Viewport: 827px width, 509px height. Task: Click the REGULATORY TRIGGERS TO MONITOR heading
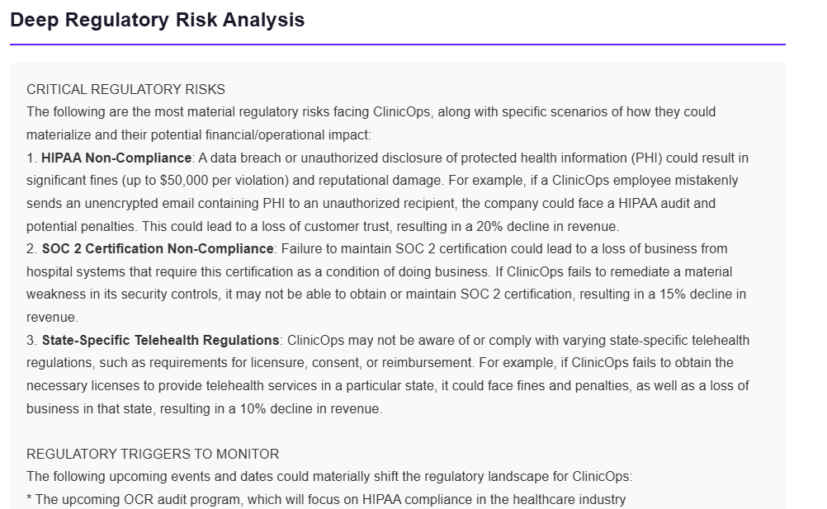153,454
